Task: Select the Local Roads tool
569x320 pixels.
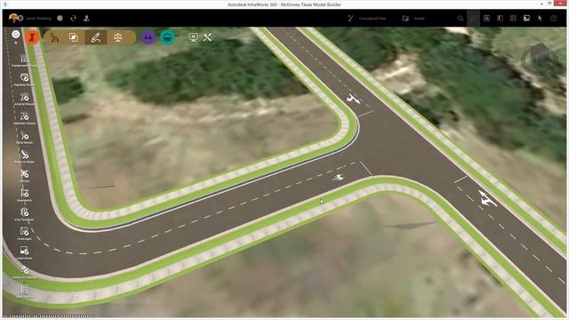Action: [x=24, y=138]
